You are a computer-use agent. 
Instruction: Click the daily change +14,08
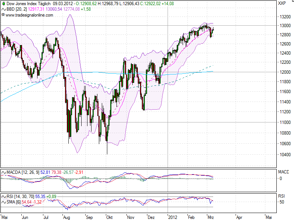pos(168,4)
